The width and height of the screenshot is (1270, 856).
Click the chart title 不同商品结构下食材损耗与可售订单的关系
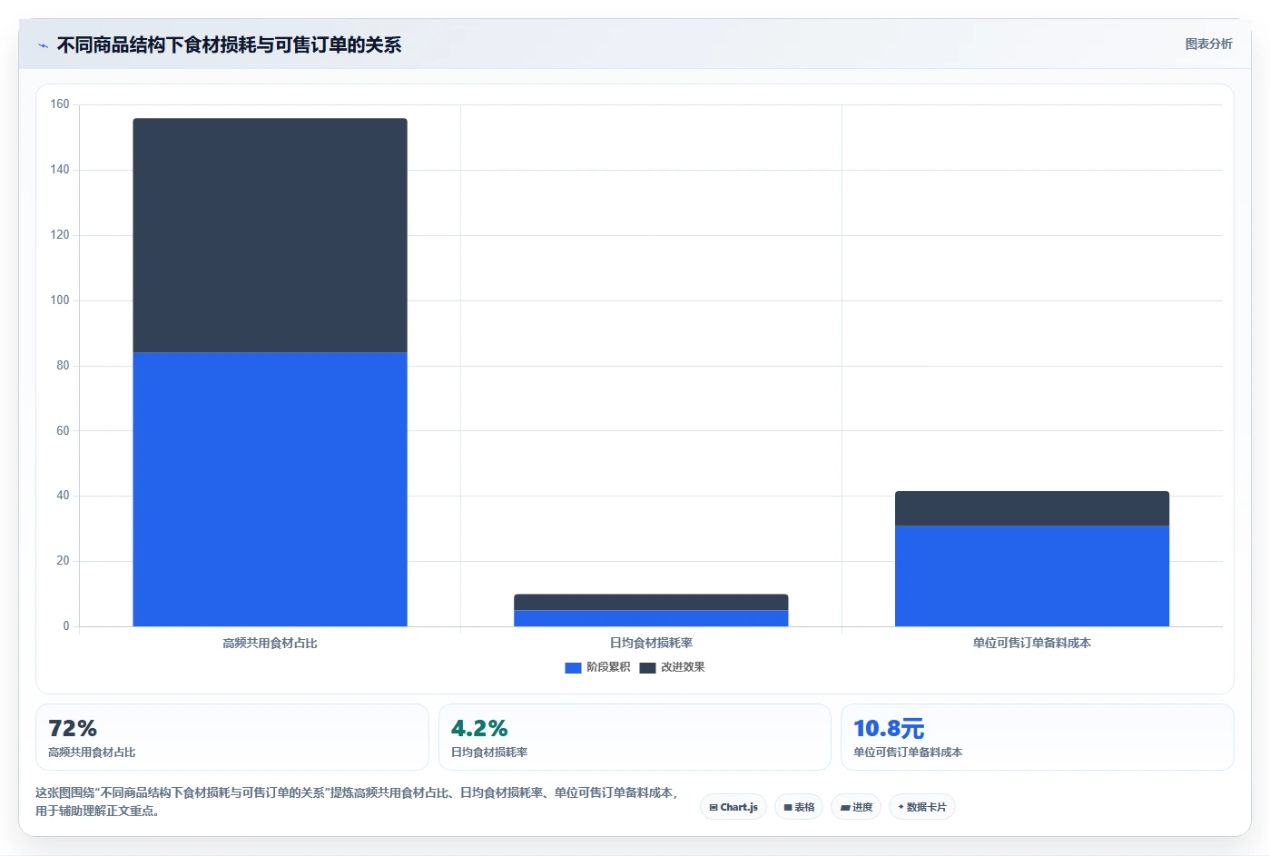click(x=229, y=44)
